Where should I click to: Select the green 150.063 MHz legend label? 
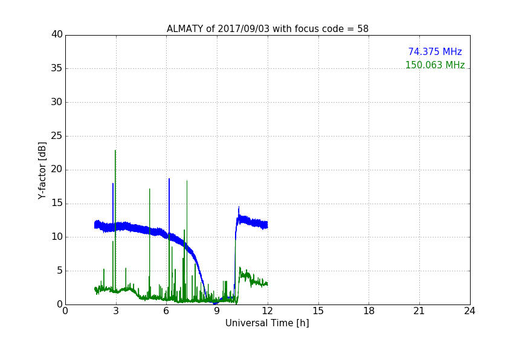point(435,65)
